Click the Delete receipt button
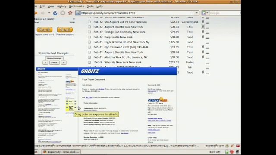 point(54,62)
